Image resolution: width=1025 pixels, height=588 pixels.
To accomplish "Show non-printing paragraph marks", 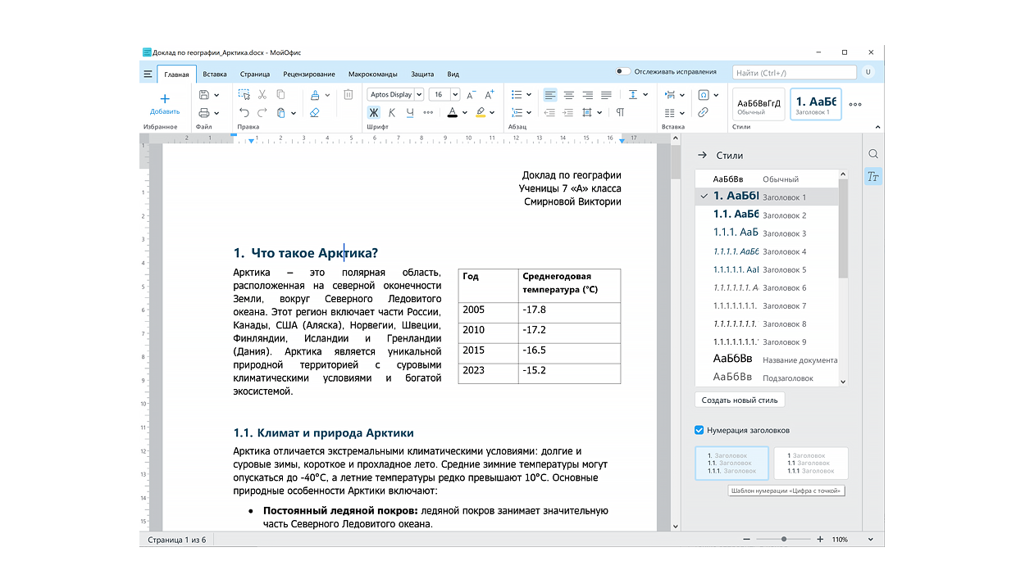I will (620, 112).
